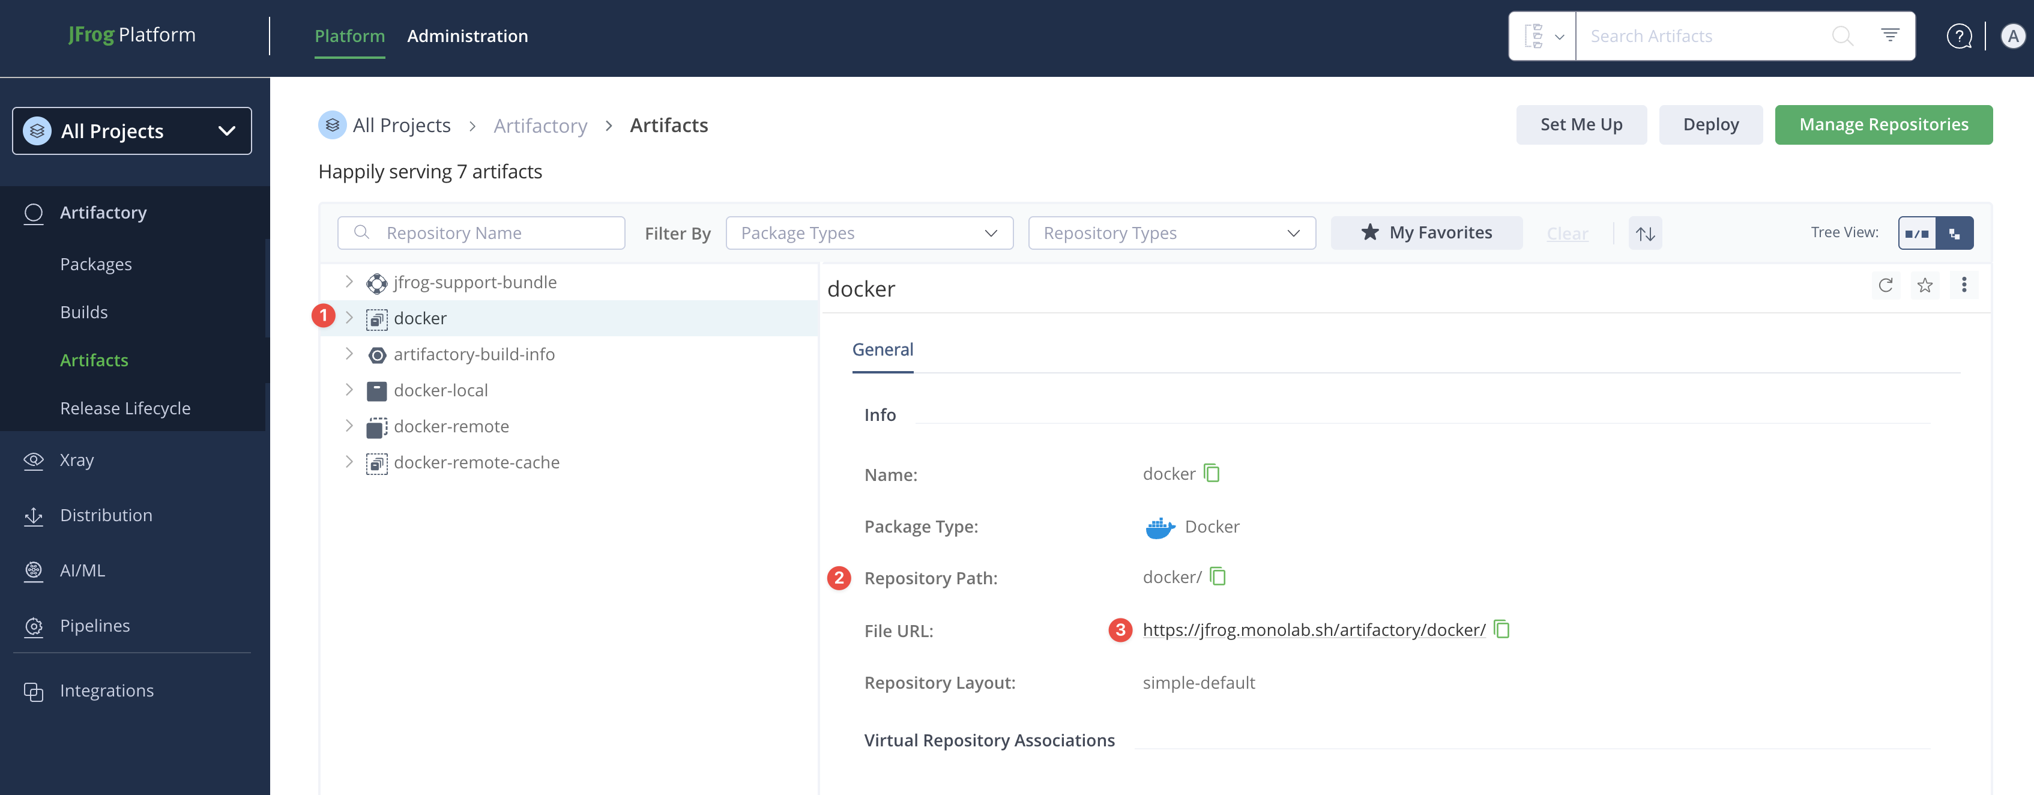Click the refresh icon in docker panel

[x=1886, y=285]
